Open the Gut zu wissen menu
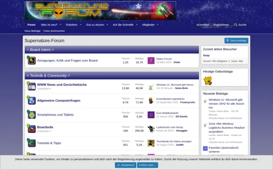This screenshot has height=170, width=273. (95, 25)
